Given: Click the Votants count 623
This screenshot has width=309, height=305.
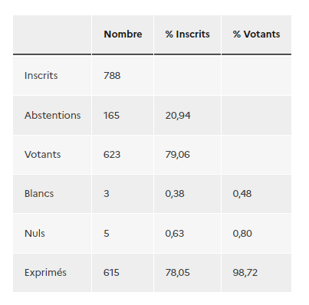Looking at the screenshot, I should (x=112, y=155).
